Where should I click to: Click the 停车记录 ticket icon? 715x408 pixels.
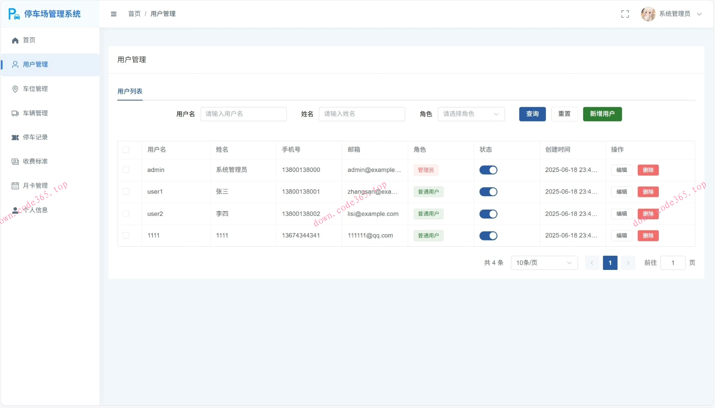tap(15, 137)
